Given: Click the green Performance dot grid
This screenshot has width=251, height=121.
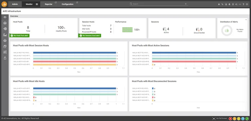Looking at the screenshot, I should 127,30.
